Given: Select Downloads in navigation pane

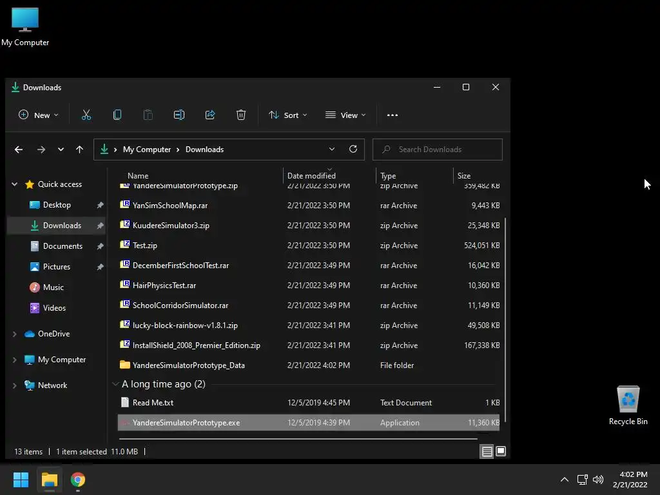Looking at the screenshot, I should click(57, 226).
